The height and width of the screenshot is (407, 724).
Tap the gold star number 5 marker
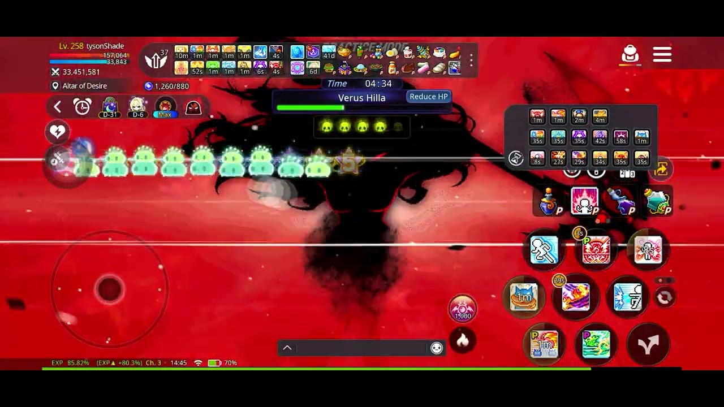(x=348, y=162)
